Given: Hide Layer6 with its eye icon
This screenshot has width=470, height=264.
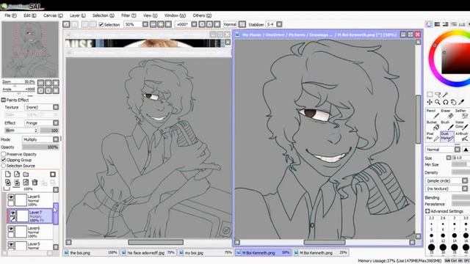Looking at the screenshot, I should [x=11, y=228].
